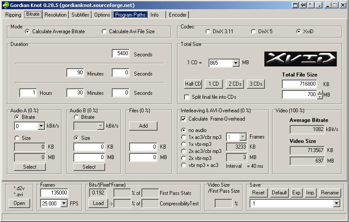Click the Open button for d2v/avi
349x222 pixels.
click(x=19, y=203)
